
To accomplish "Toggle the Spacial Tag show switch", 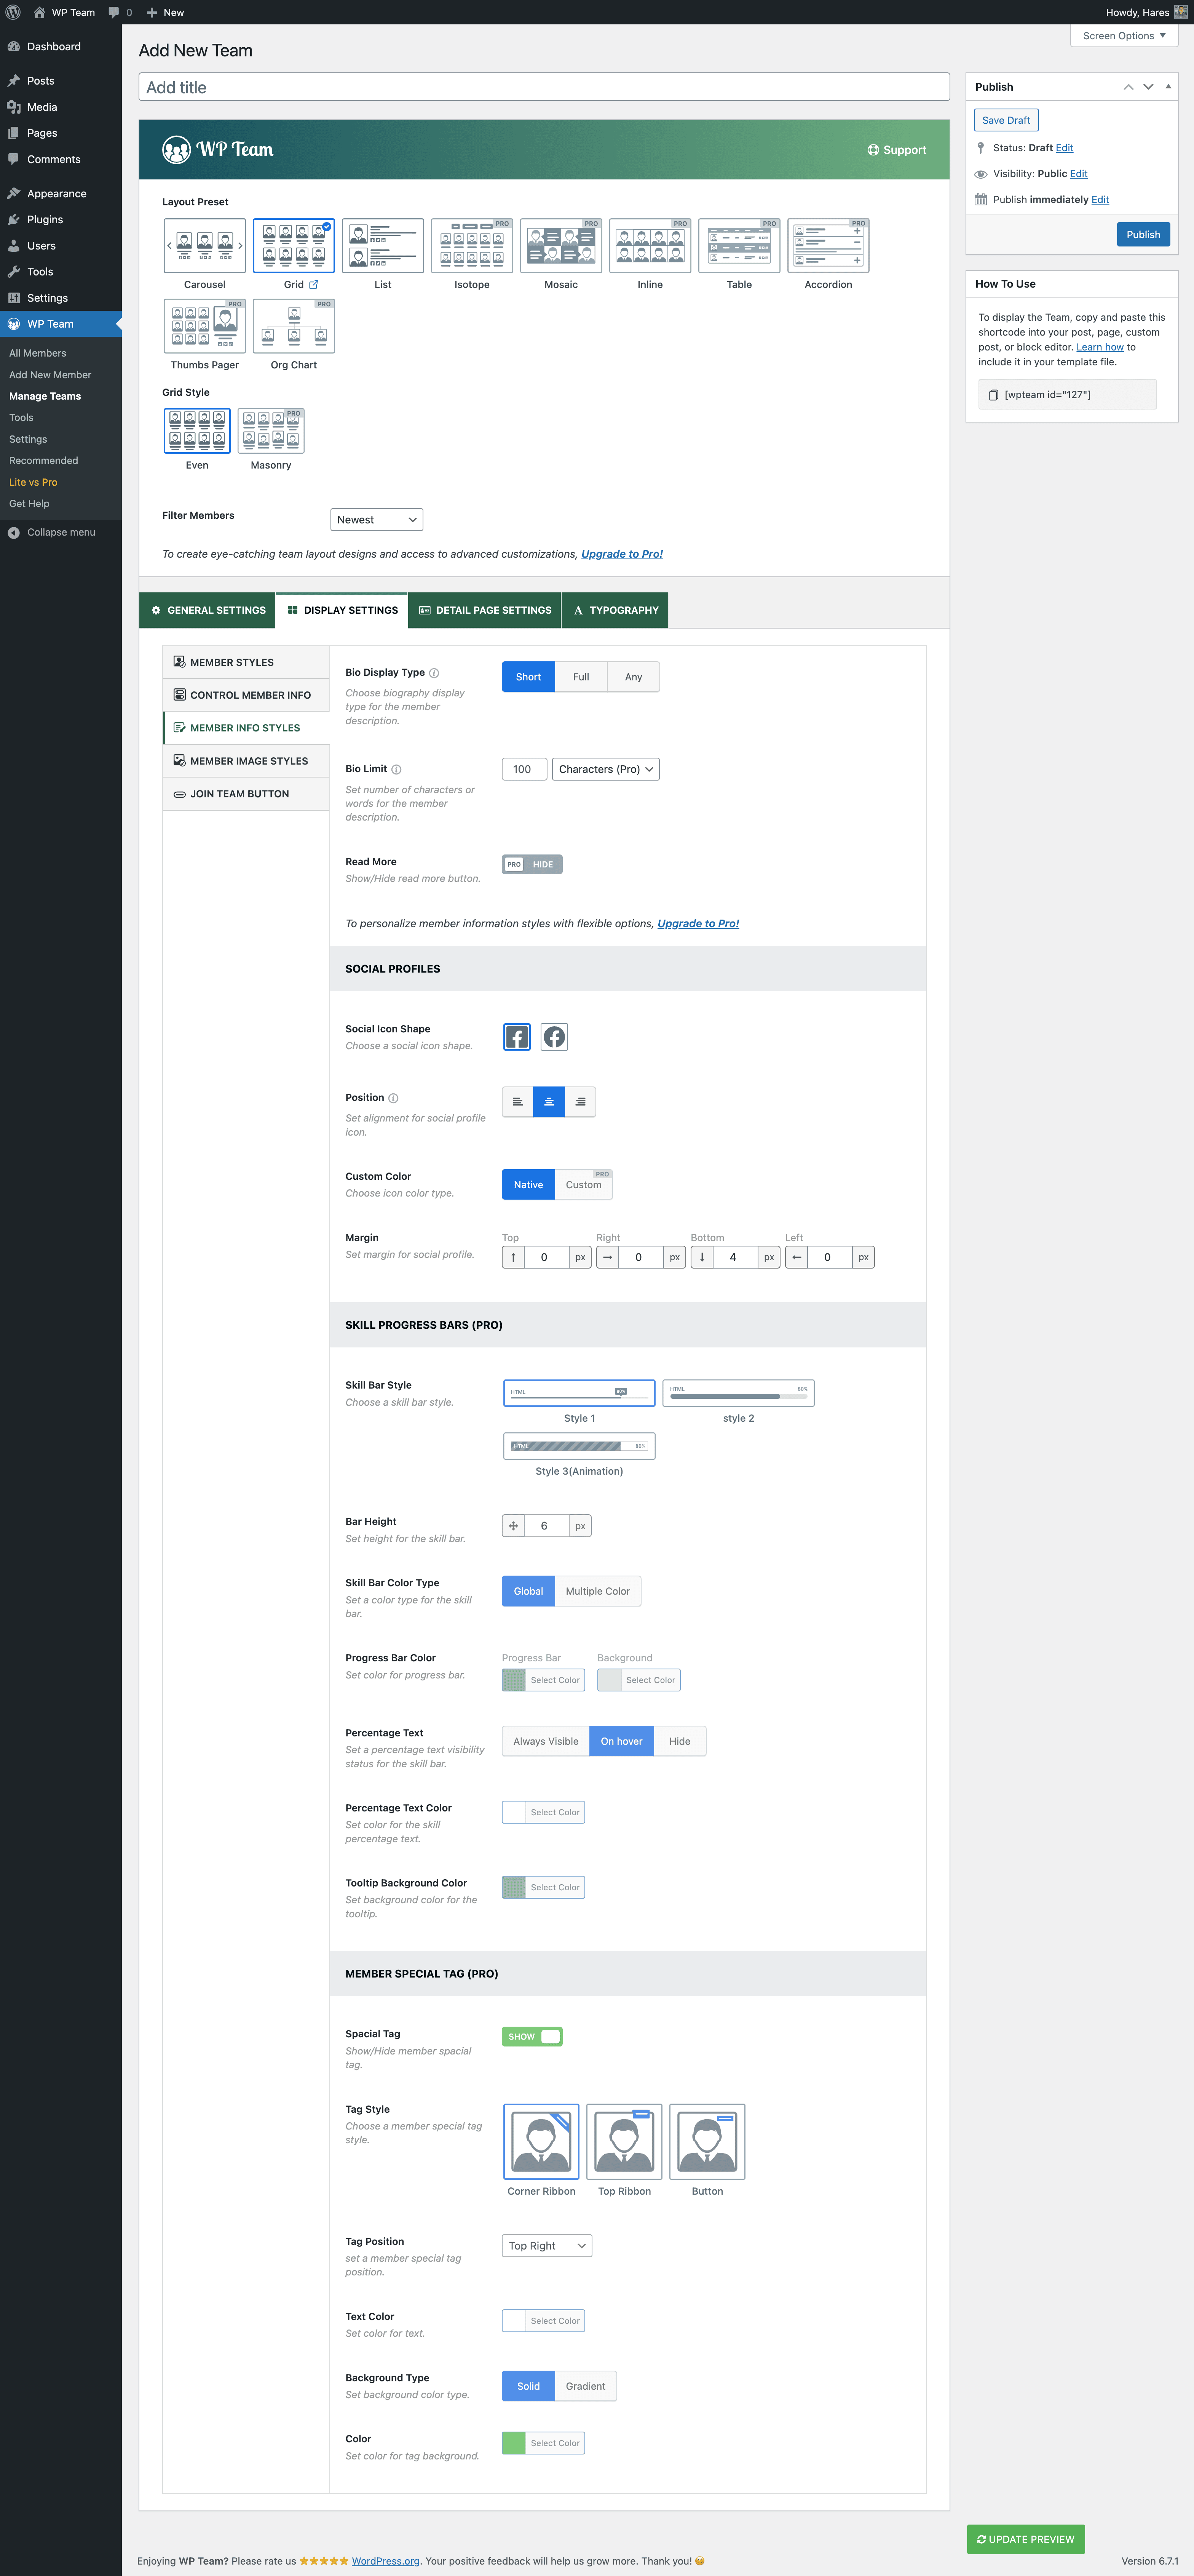I will tap(532, 2036).
